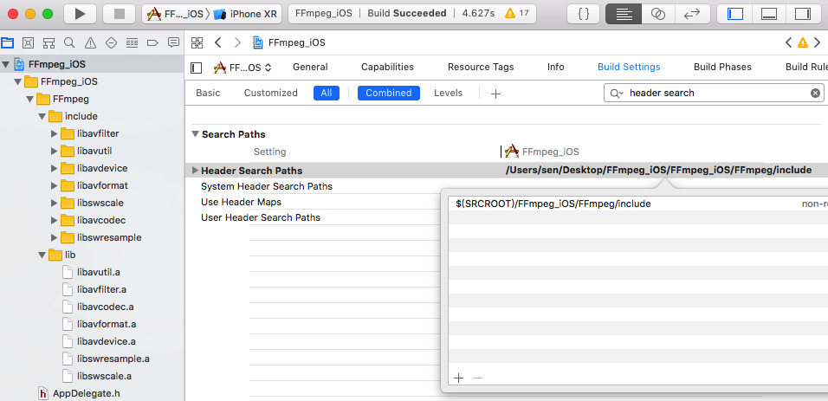
Task: Open the FF...OS target selector dropdown
Action: pyautogui.click(x=243, y=68)
